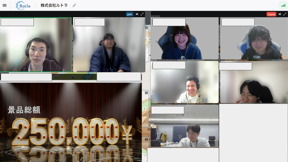
Task: Open the hamburger menu in the header
Action: coord(4,5)
